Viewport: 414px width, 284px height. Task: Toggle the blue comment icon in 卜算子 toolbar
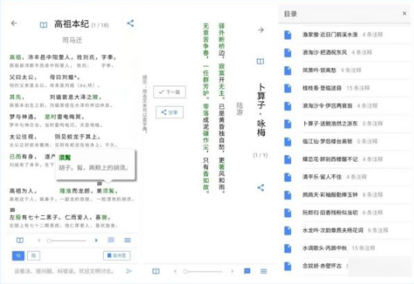tap(247, 271)
